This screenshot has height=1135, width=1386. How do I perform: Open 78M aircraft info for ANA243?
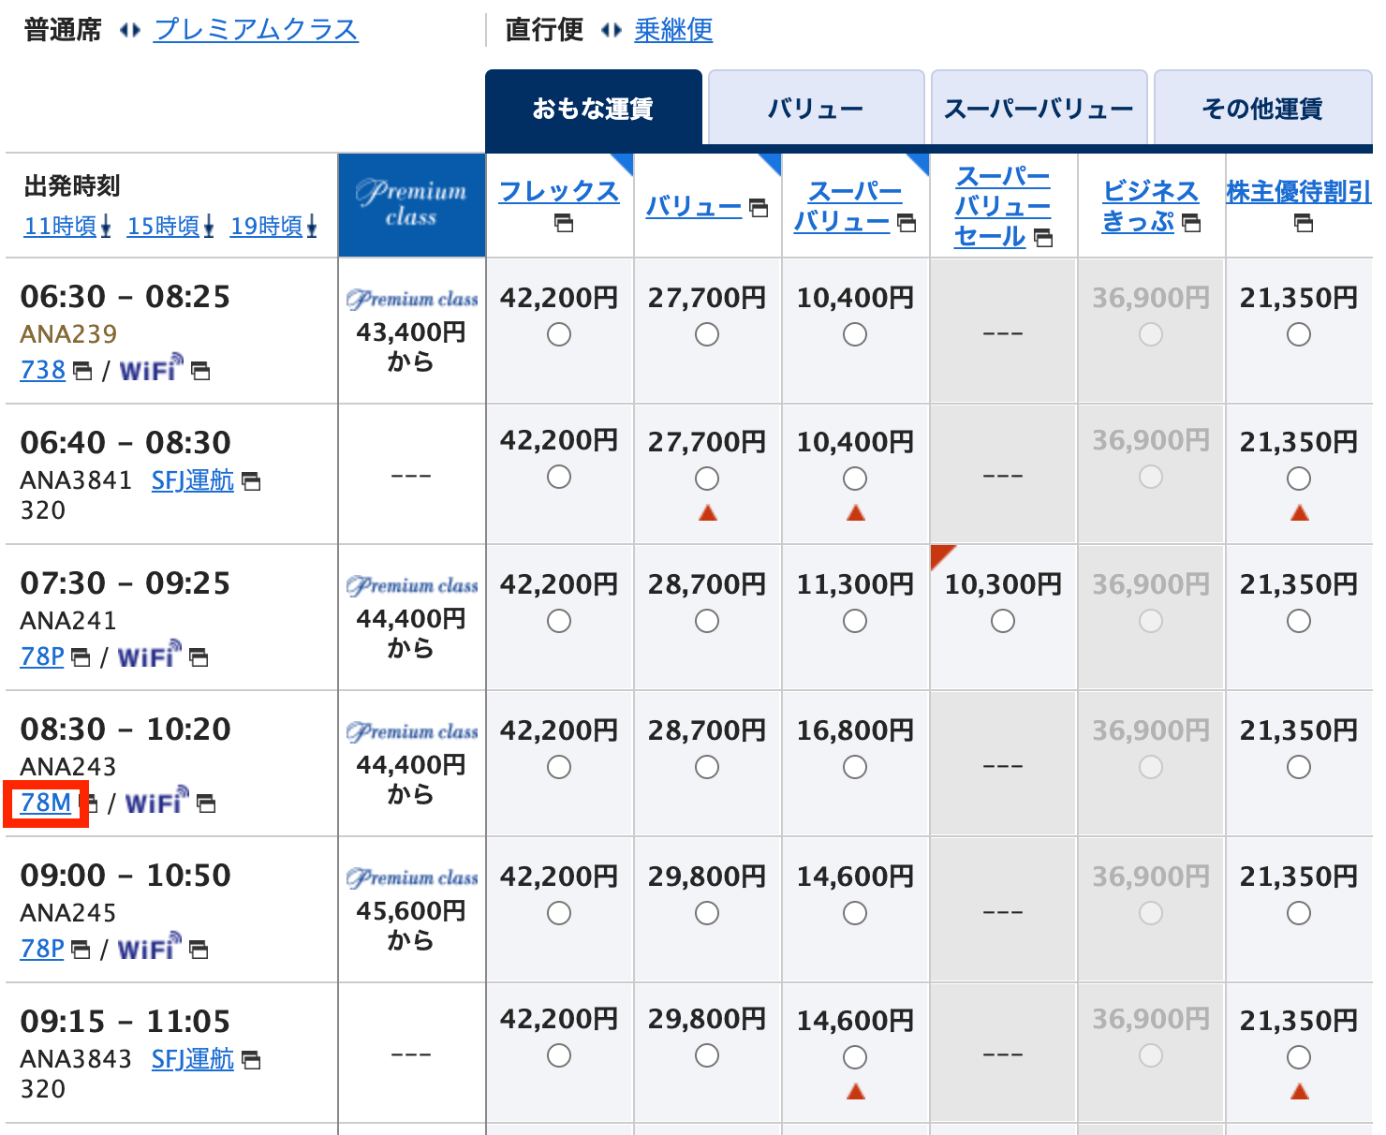46,803
